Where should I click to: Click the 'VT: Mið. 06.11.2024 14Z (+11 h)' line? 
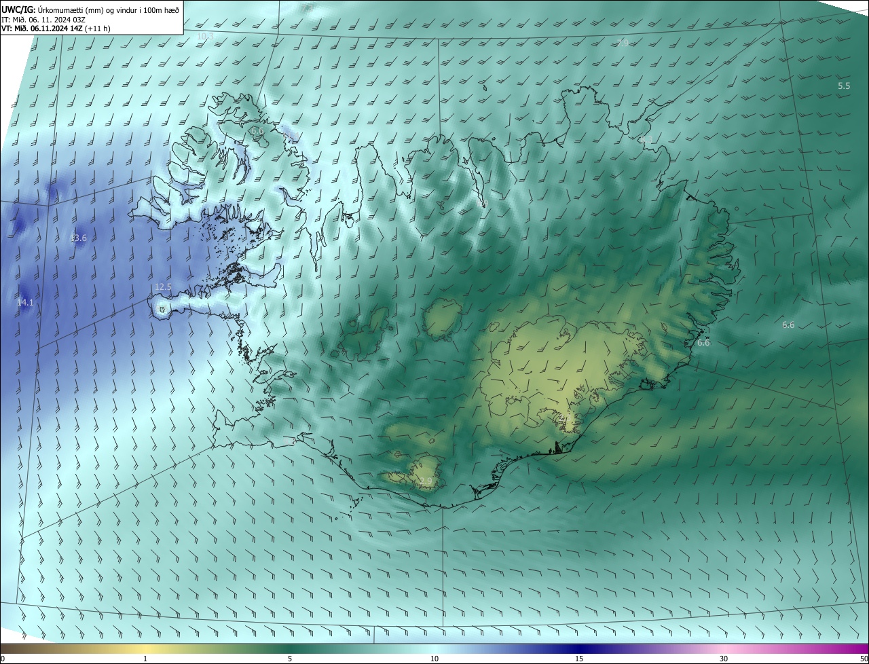56,29
